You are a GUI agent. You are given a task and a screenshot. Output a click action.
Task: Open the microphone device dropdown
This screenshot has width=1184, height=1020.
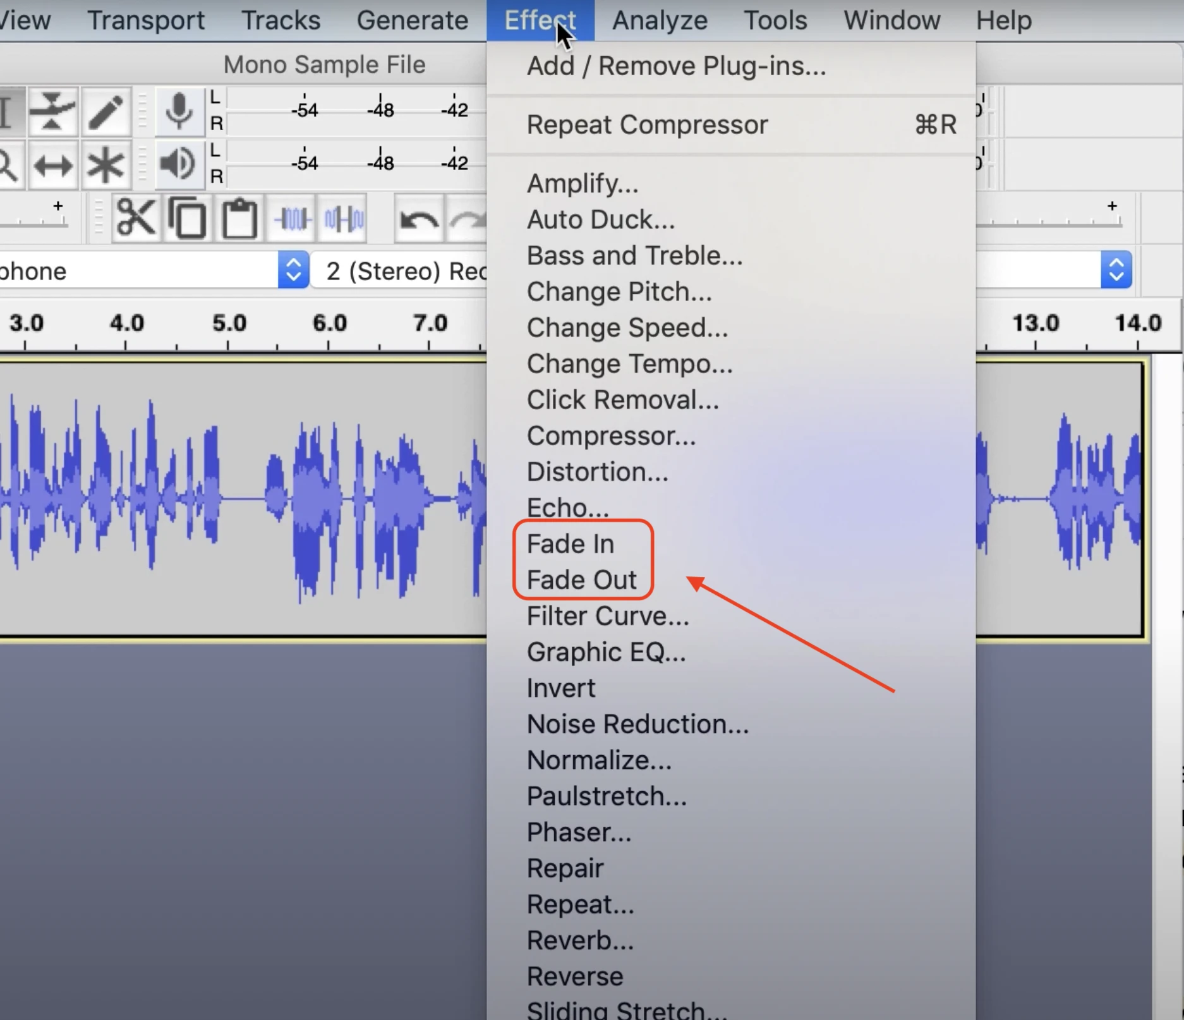coord(293,270)
